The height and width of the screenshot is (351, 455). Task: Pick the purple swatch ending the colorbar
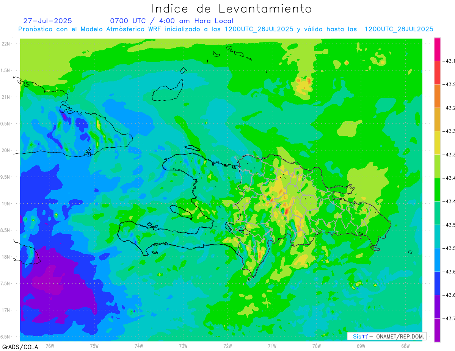437,330
